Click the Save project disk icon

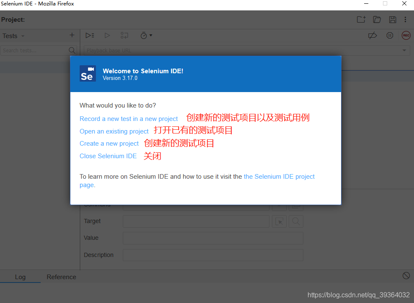(x=393, y=19)
